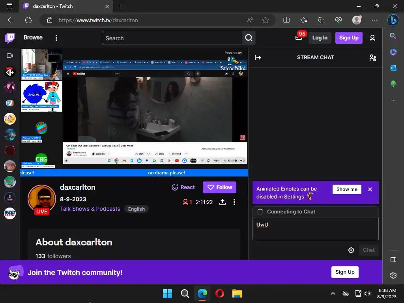Click the share upload icon

coord(223,202)
